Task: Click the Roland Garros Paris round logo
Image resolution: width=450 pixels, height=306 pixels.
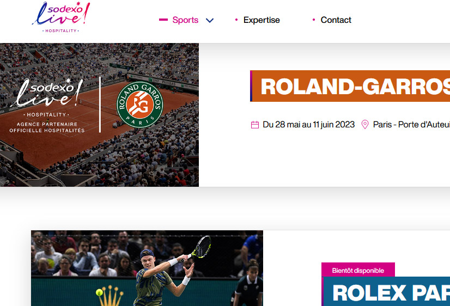Action: point(140,105)
